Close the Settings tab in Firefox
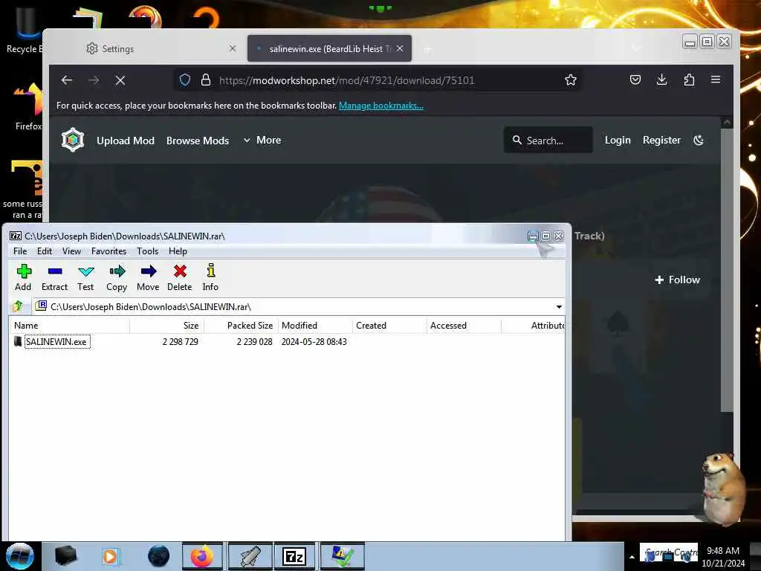 233,48
